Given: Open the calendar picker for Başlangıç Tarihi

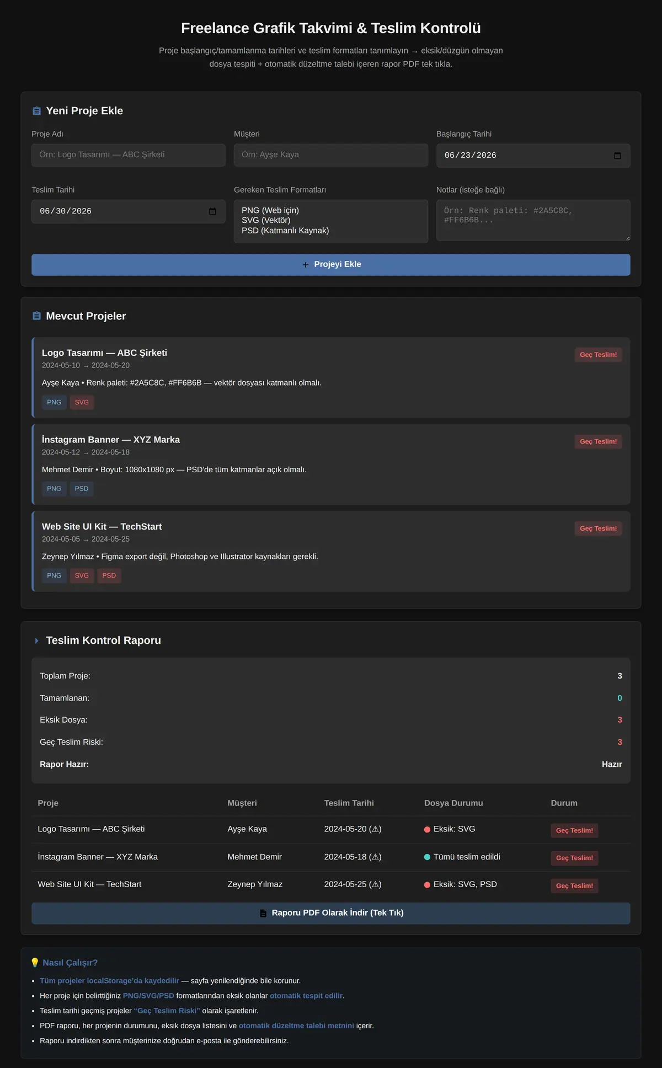Looking at the screenshot, I should 617,156.
